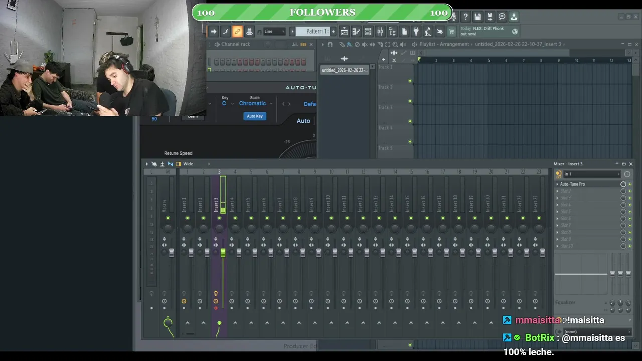Toggle the orange link icon in toolbar

(237, 31)
